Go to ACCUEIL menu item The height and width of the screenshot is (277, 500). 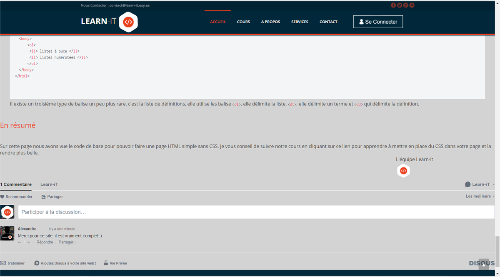pyautogui.click(x=218, y=22)
